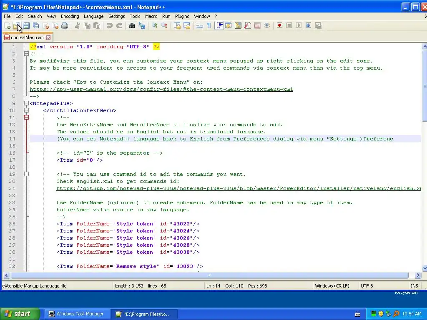Collapse the comment fold at line 19
This screenshot has width=427, height=320.
coord(26,174)
